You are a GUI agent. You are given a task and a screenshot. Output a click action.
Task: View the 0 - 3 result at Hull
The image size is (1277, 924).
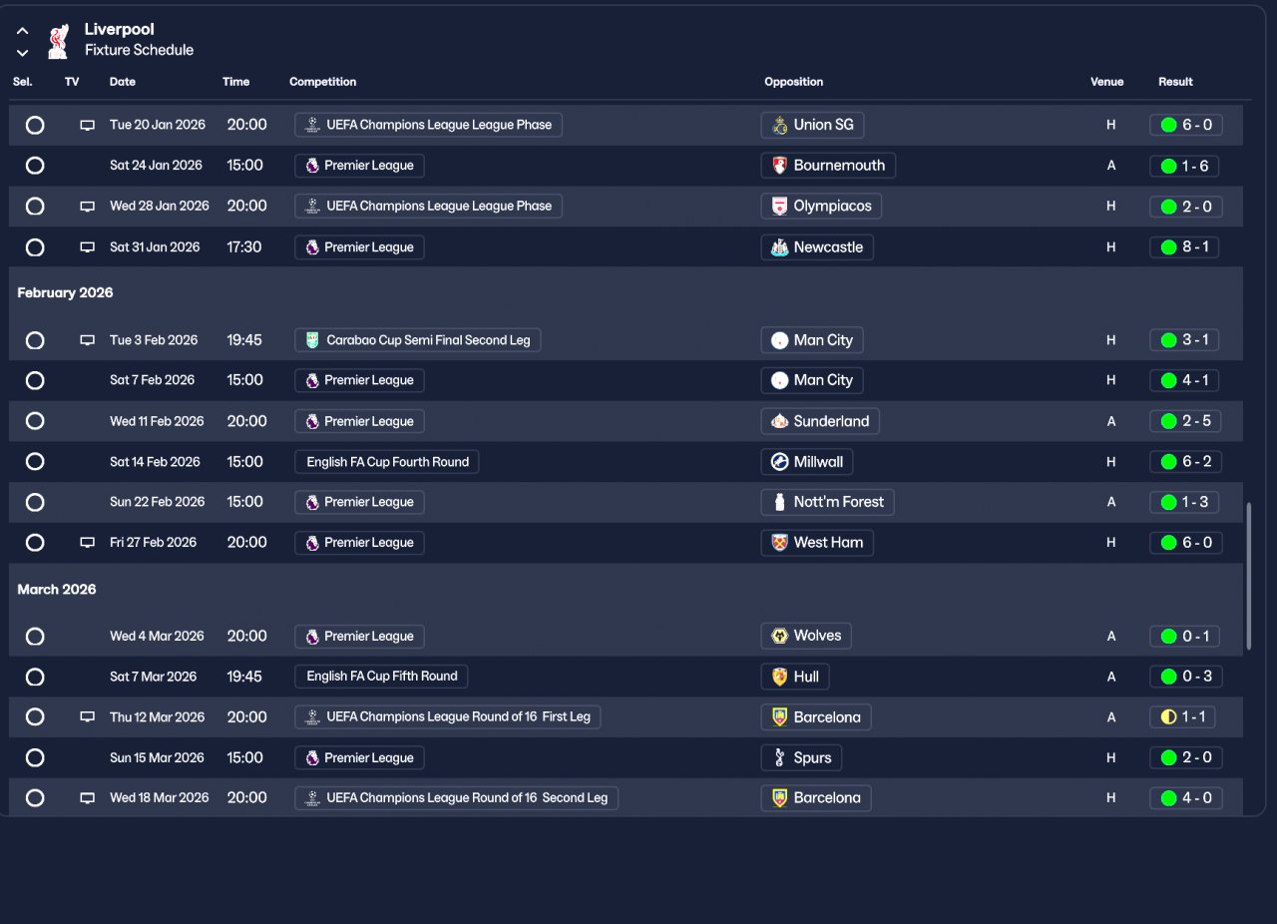(x=1185, y=677)
